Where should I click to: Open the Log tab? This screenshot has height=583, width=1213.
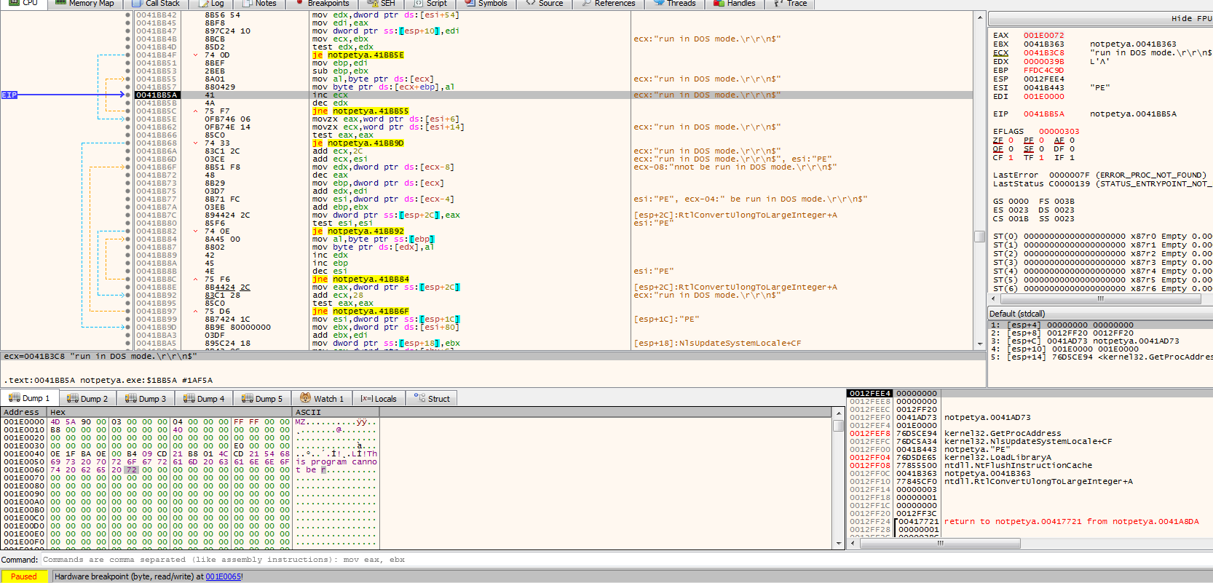click(x=210, y=4)
